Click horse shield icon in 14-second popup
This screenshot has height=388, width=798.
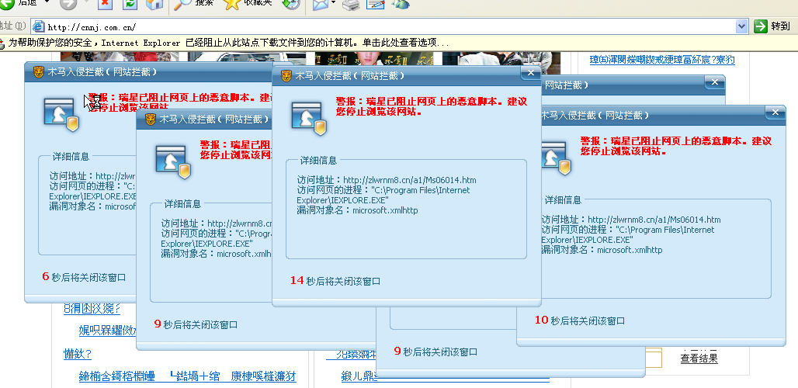coord(309,119)
